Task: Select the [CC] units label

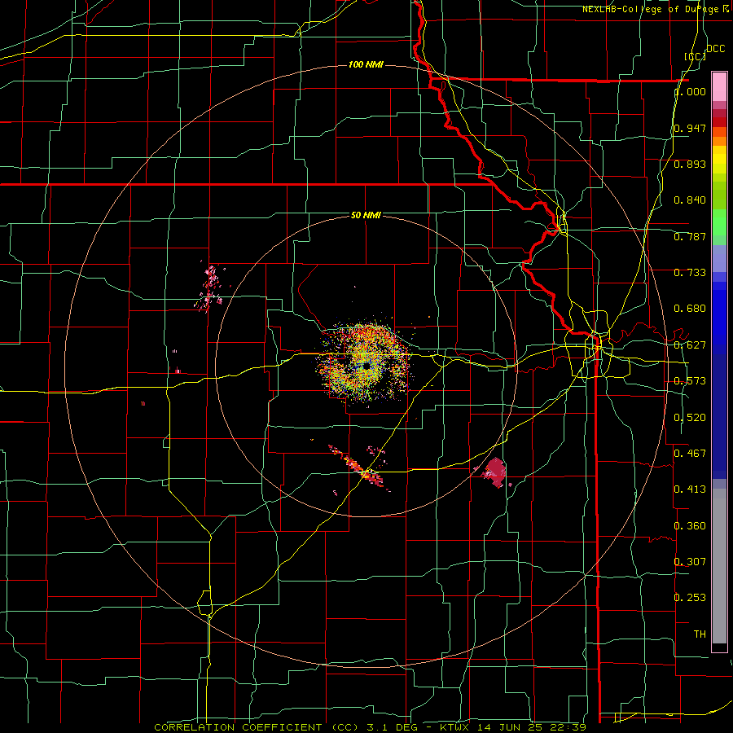Action: click(696, 56)
